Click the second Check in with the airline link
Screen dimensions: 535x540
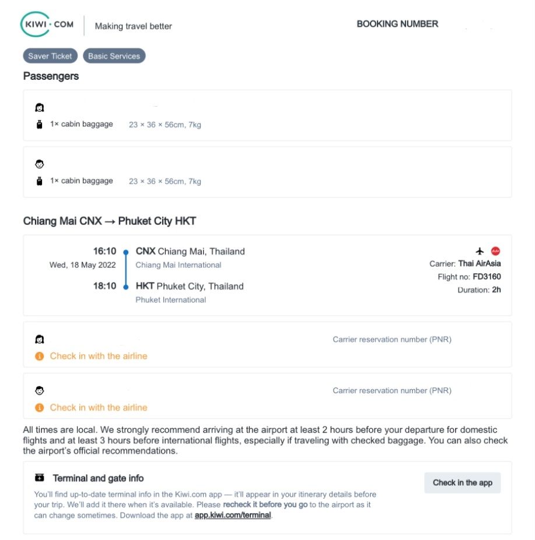click(x=99, y=407)
